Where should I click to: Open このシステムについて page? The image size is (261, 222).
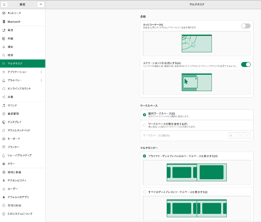pyautogui.click(x=23, y=214)
